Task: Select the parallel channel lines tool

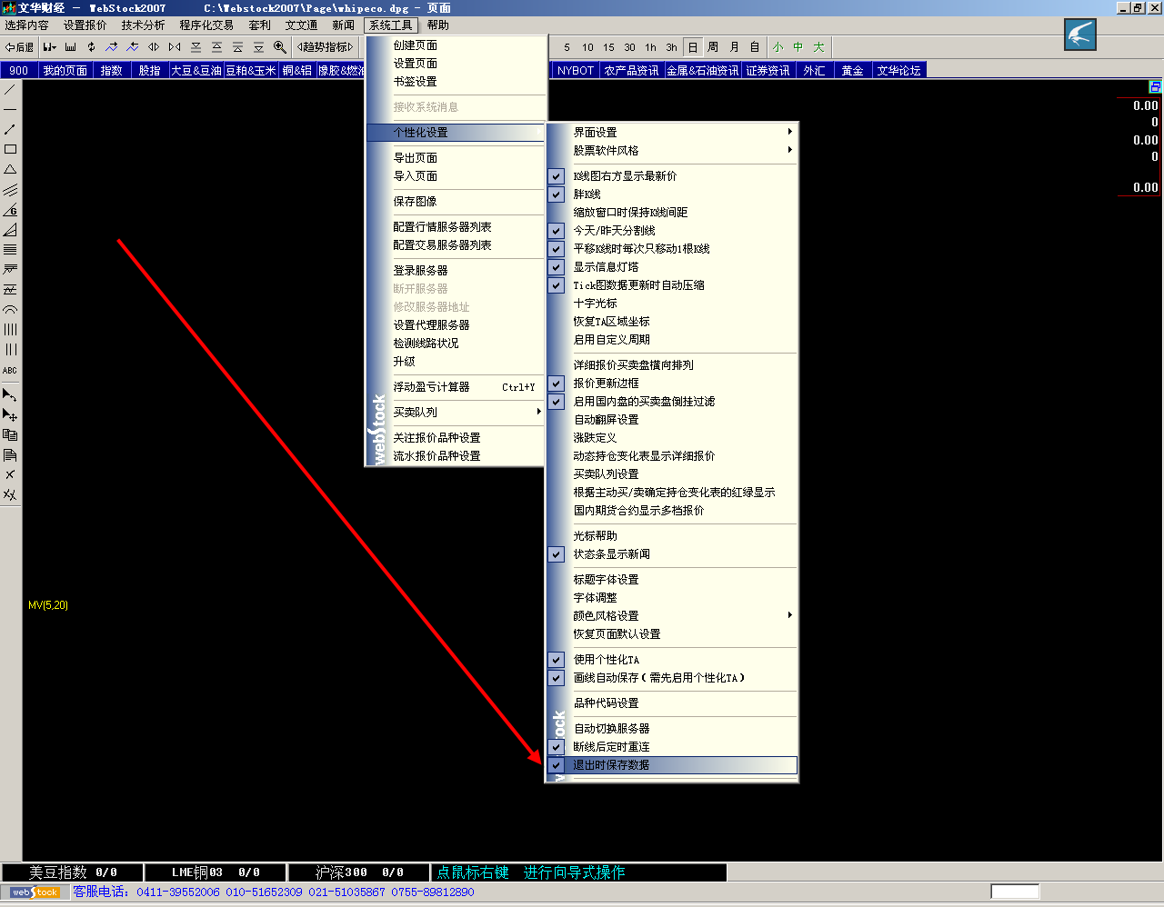Action: (x=10, y=189)
